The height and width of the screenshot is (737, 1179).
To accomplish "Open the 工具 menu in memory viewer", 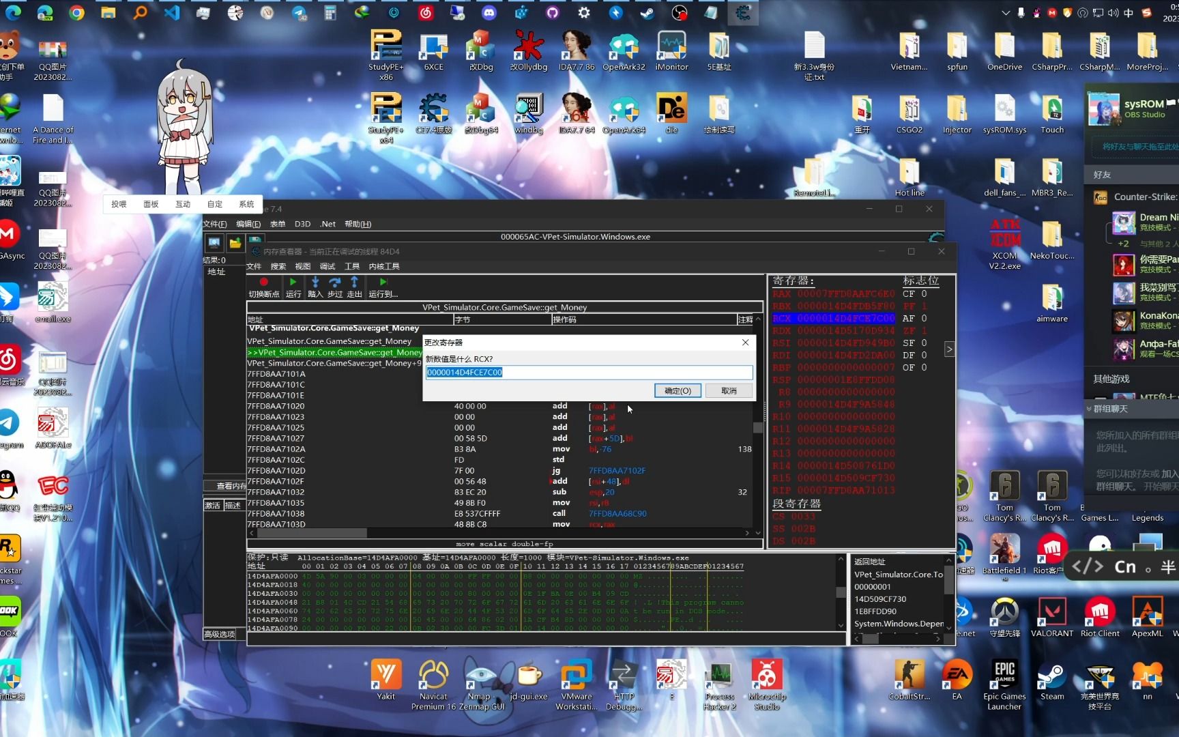I will (352, 266).
